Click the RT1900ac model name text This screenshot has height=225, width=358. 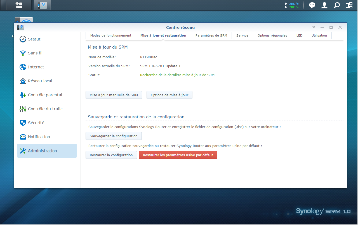pos(149,57)
